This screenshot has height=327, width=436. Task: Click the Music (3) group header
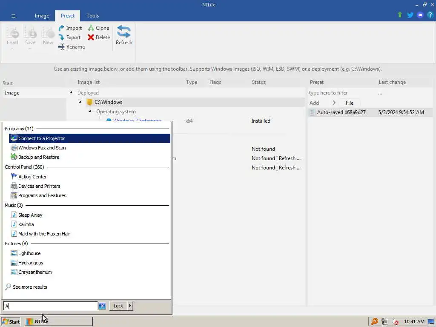(x=14, y=205)
